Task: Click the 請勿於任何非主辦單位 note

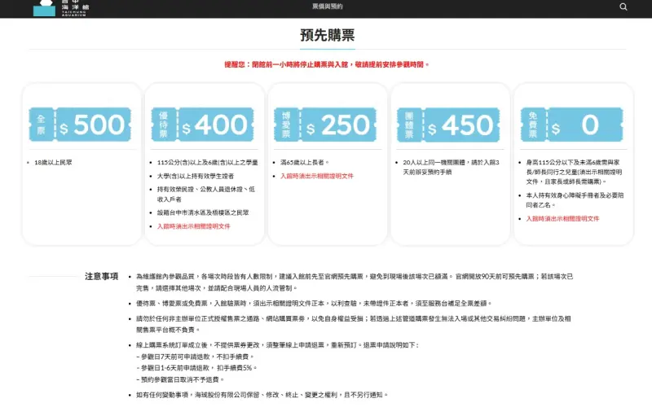Action: pyautogui.click(x=354, y=324)
